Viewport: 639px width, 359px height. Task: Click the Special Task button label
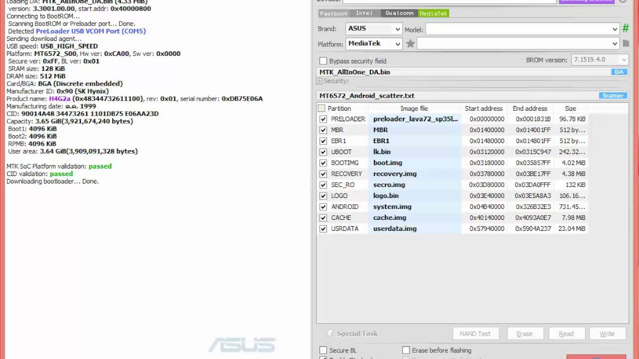coord(357,334)
